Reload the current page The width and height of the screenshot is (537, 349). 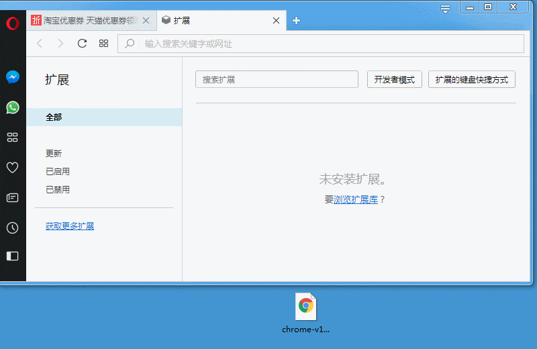82,44
